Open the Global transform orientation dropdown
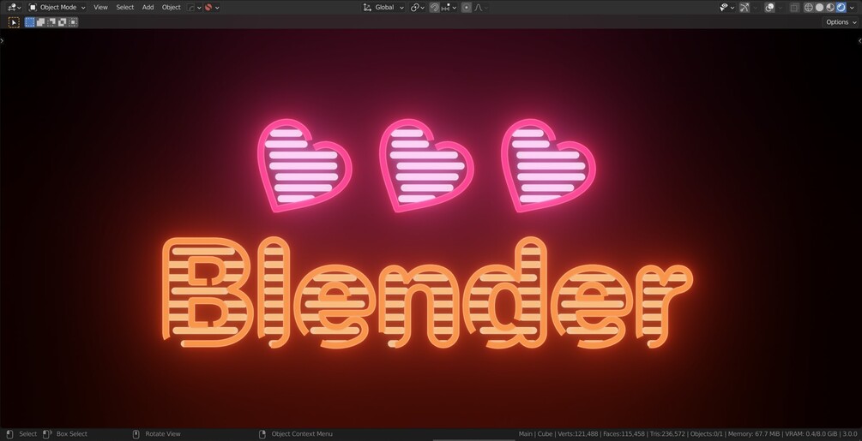Screen dimensions: 862x441 (x=383, y=7)
